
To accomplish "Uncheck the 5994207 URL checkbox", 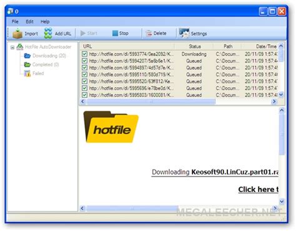I will pos(84,61).
